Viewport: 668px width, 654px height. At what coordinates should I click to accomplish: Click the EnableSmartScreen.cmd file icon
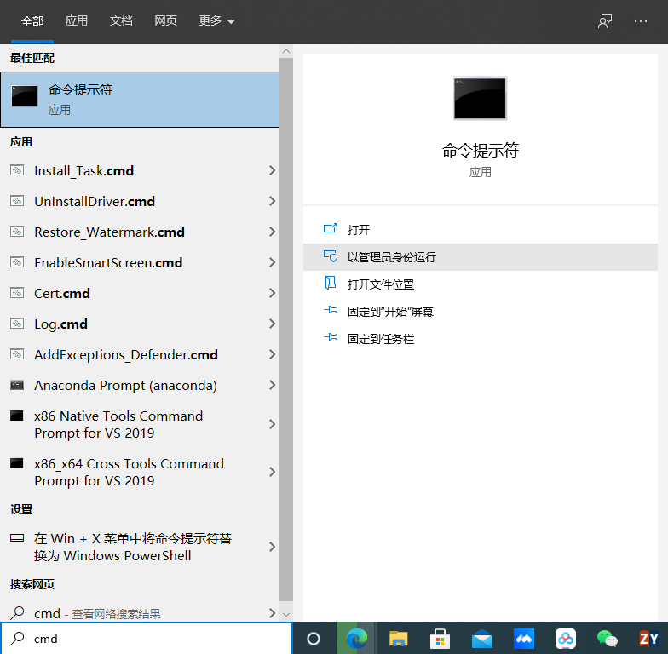(17, 262)
